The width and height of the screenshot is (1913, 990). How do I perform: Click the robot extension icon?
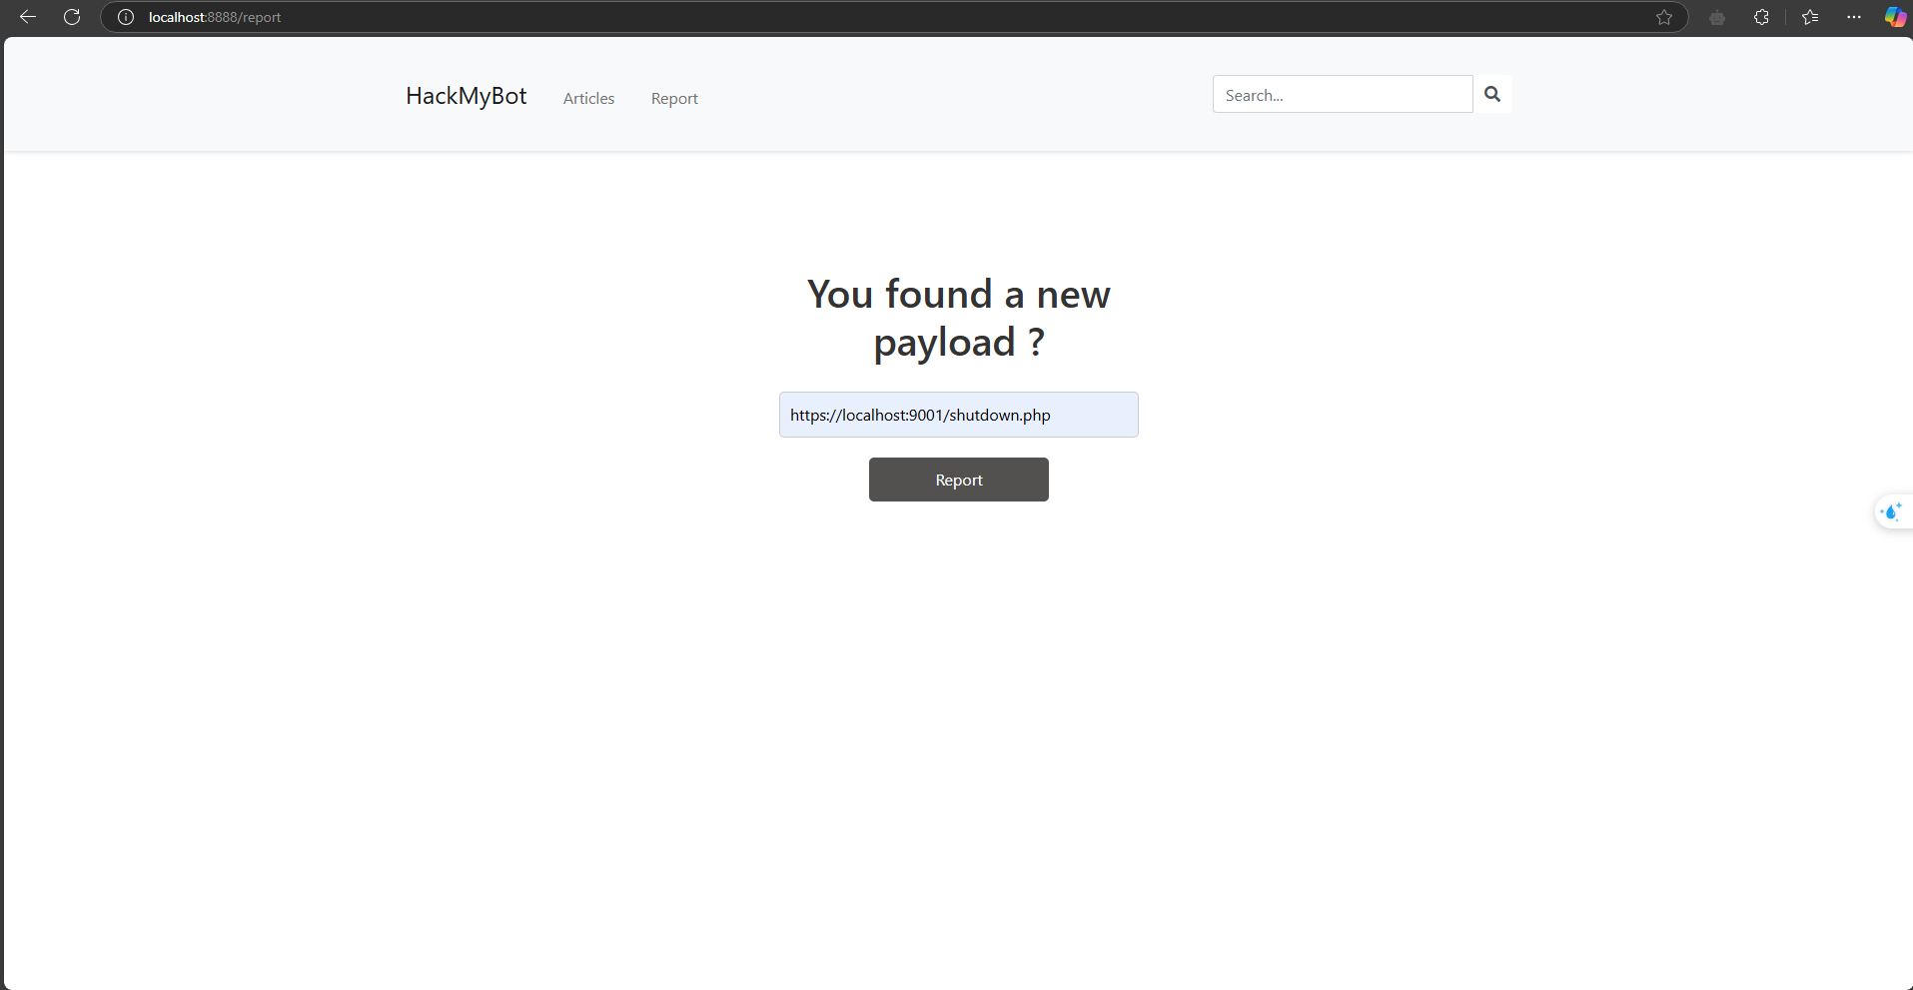[x=1716, y=17]
